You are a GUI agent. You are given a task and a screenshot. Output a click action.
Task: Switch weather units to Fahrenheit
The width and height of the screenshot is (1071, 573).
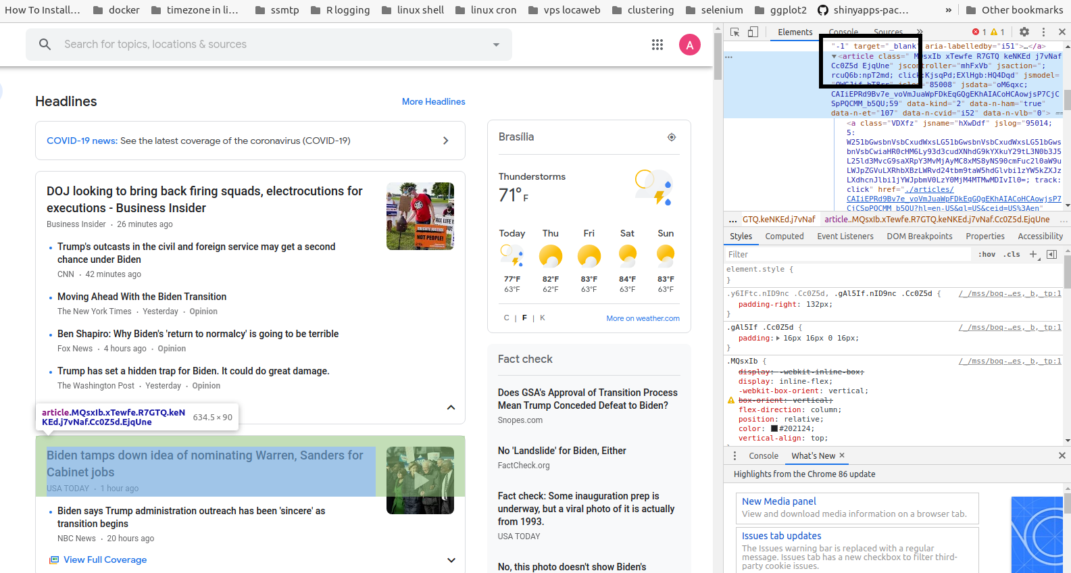(x=524, y=318)
